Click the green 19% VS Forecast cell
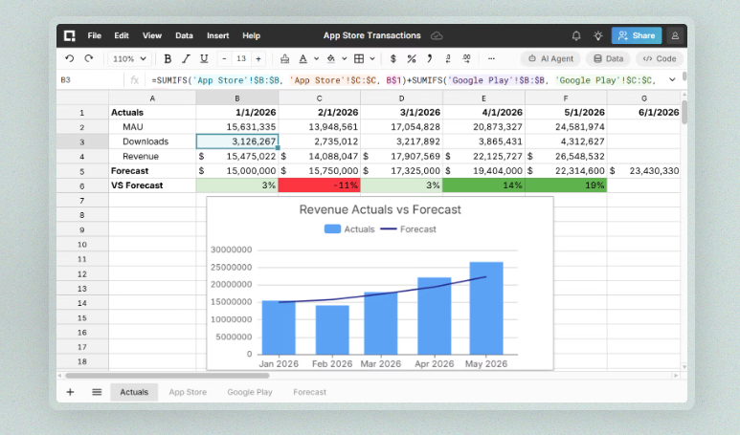This screenshot has width=740, height=435. pos(566,185)
